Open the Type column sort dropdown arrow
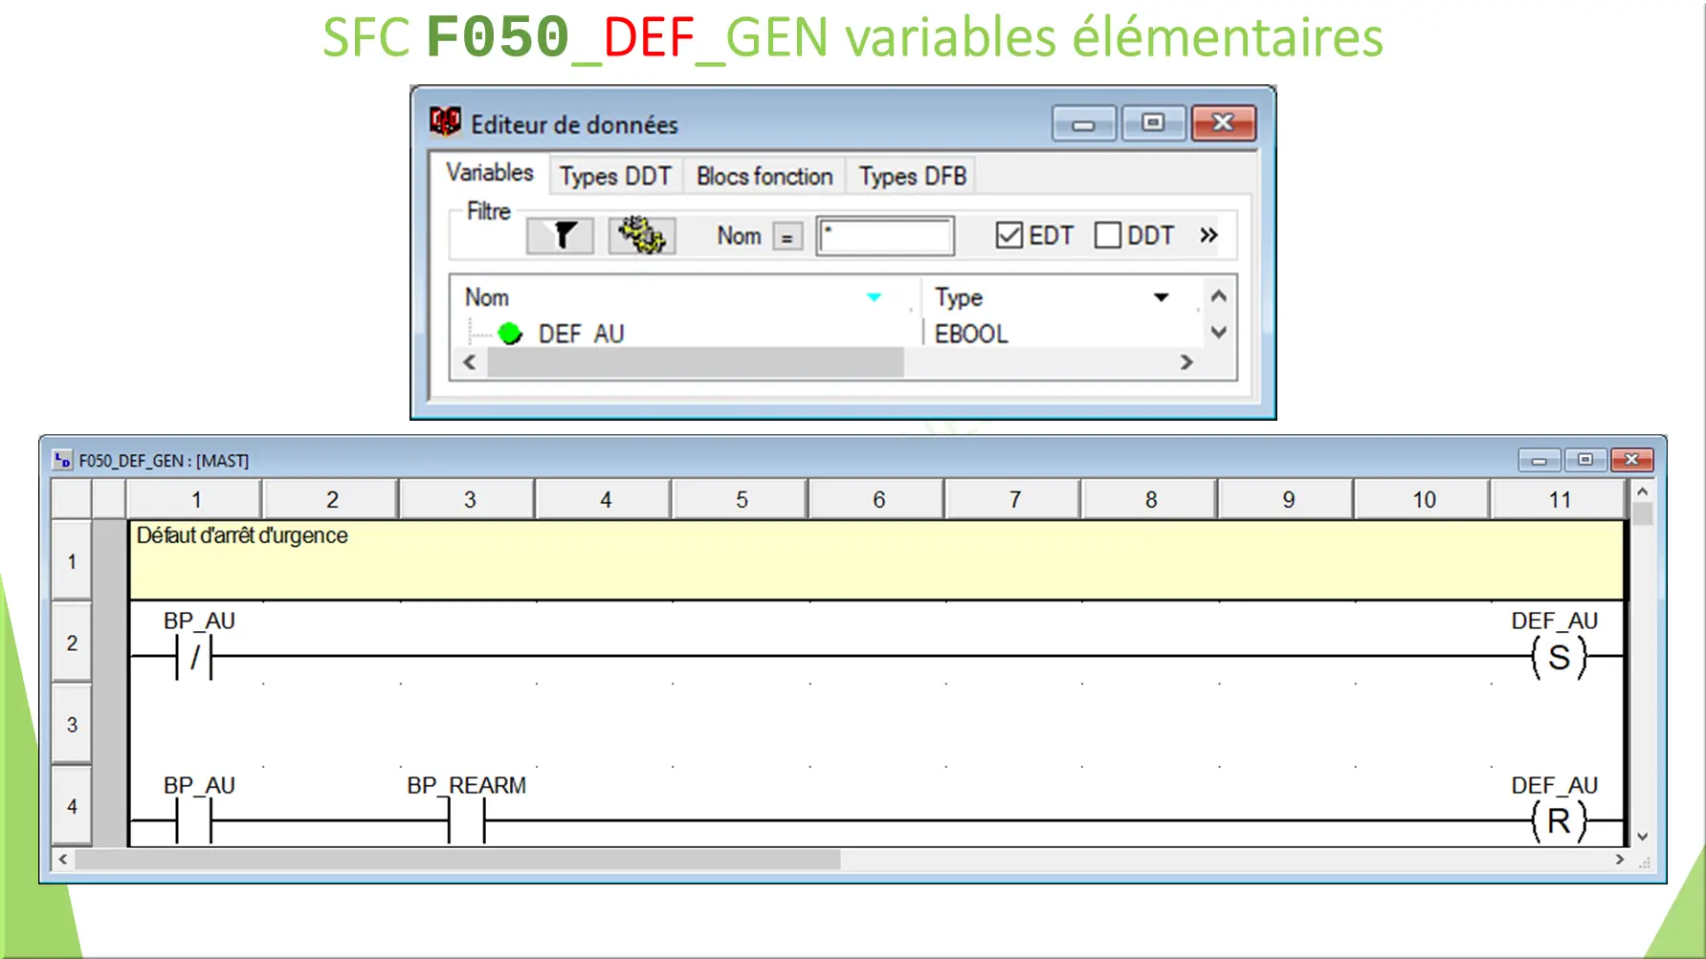The width and height of the screenshot is (1706, 959). coord(1161,297)
